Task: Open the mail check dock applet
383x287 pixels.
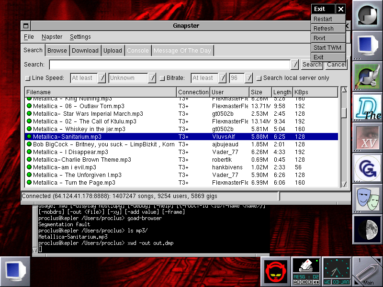Action: pyautogui.click(x=306, y=271)
